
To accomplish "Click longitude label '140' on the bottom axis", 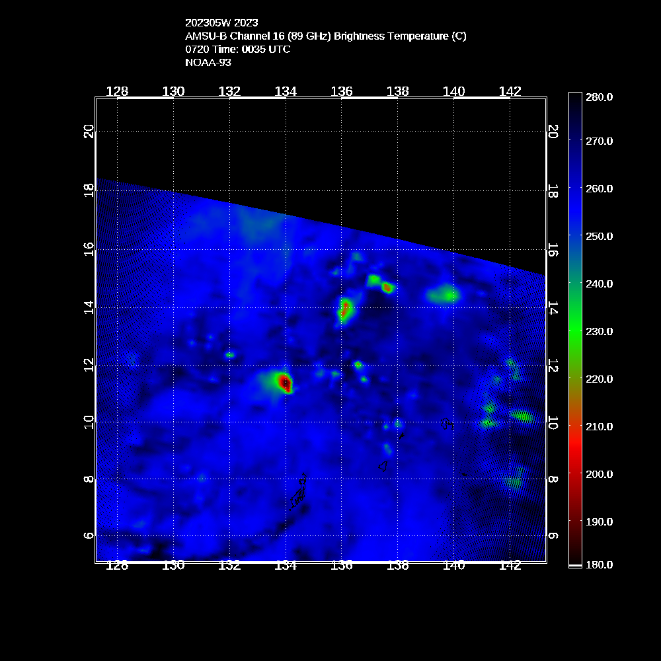I will click(x=453, y=565).
